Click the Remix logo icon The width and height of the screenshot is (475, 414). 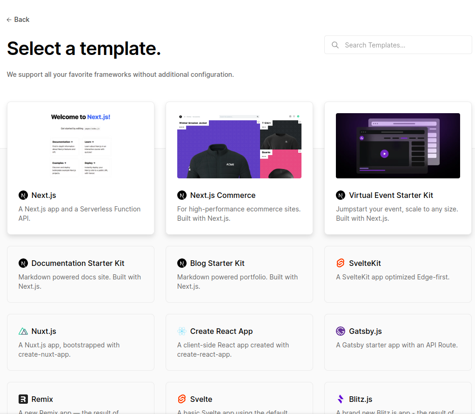(x=23, y=399)
